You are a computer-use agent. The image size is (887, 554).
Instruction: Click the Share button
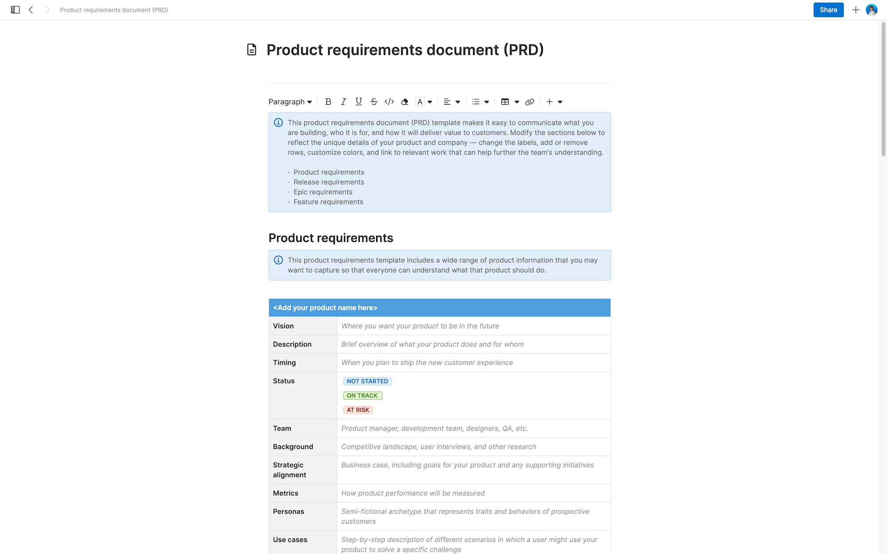tap(828, 10)
